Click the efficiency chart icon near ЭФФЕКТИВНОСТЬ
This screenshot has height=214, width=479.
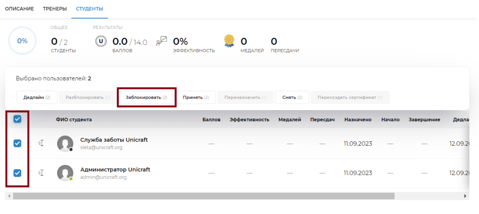[161, 41]
